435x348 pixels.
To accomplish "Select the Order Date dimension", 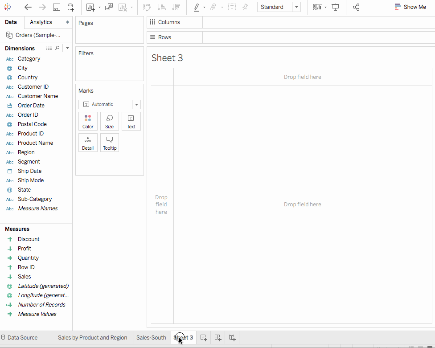I will click(x=31, y=106).
